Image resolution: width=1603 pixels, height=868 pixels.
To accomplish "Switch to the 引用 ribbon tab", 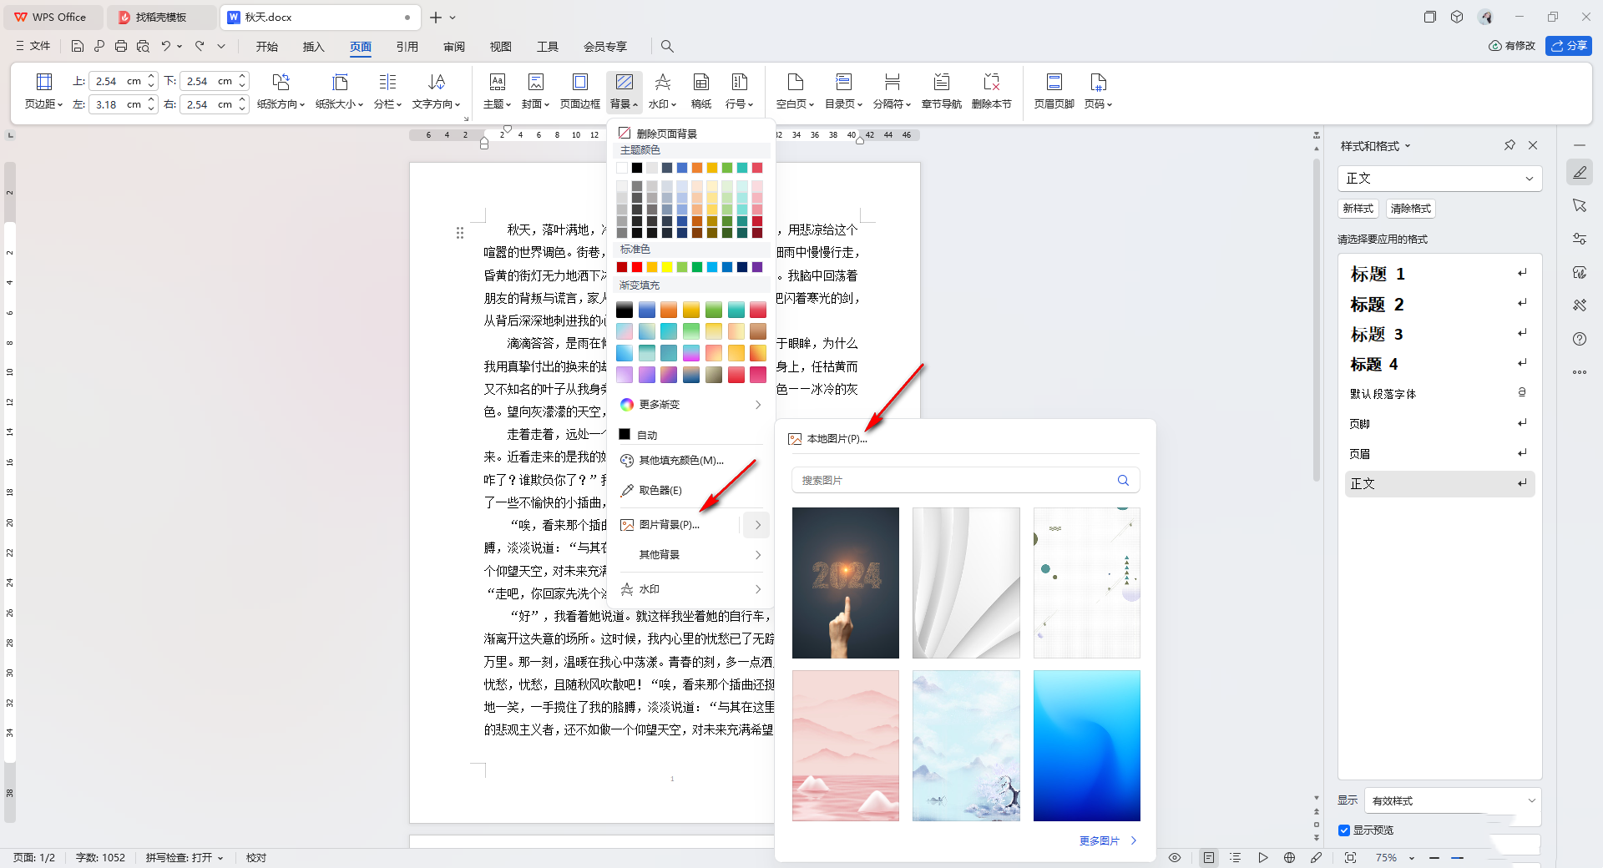I will tap(407, 46).
